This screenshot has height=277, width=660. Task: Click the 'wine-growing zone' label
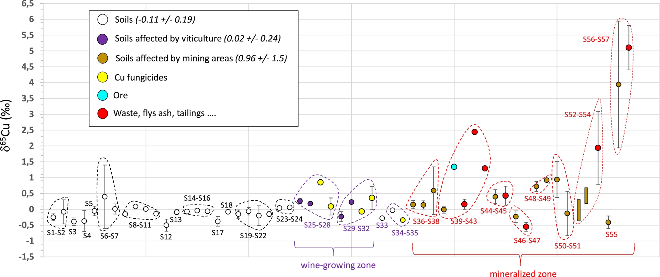pyautogui.click(x=338, y=265)
